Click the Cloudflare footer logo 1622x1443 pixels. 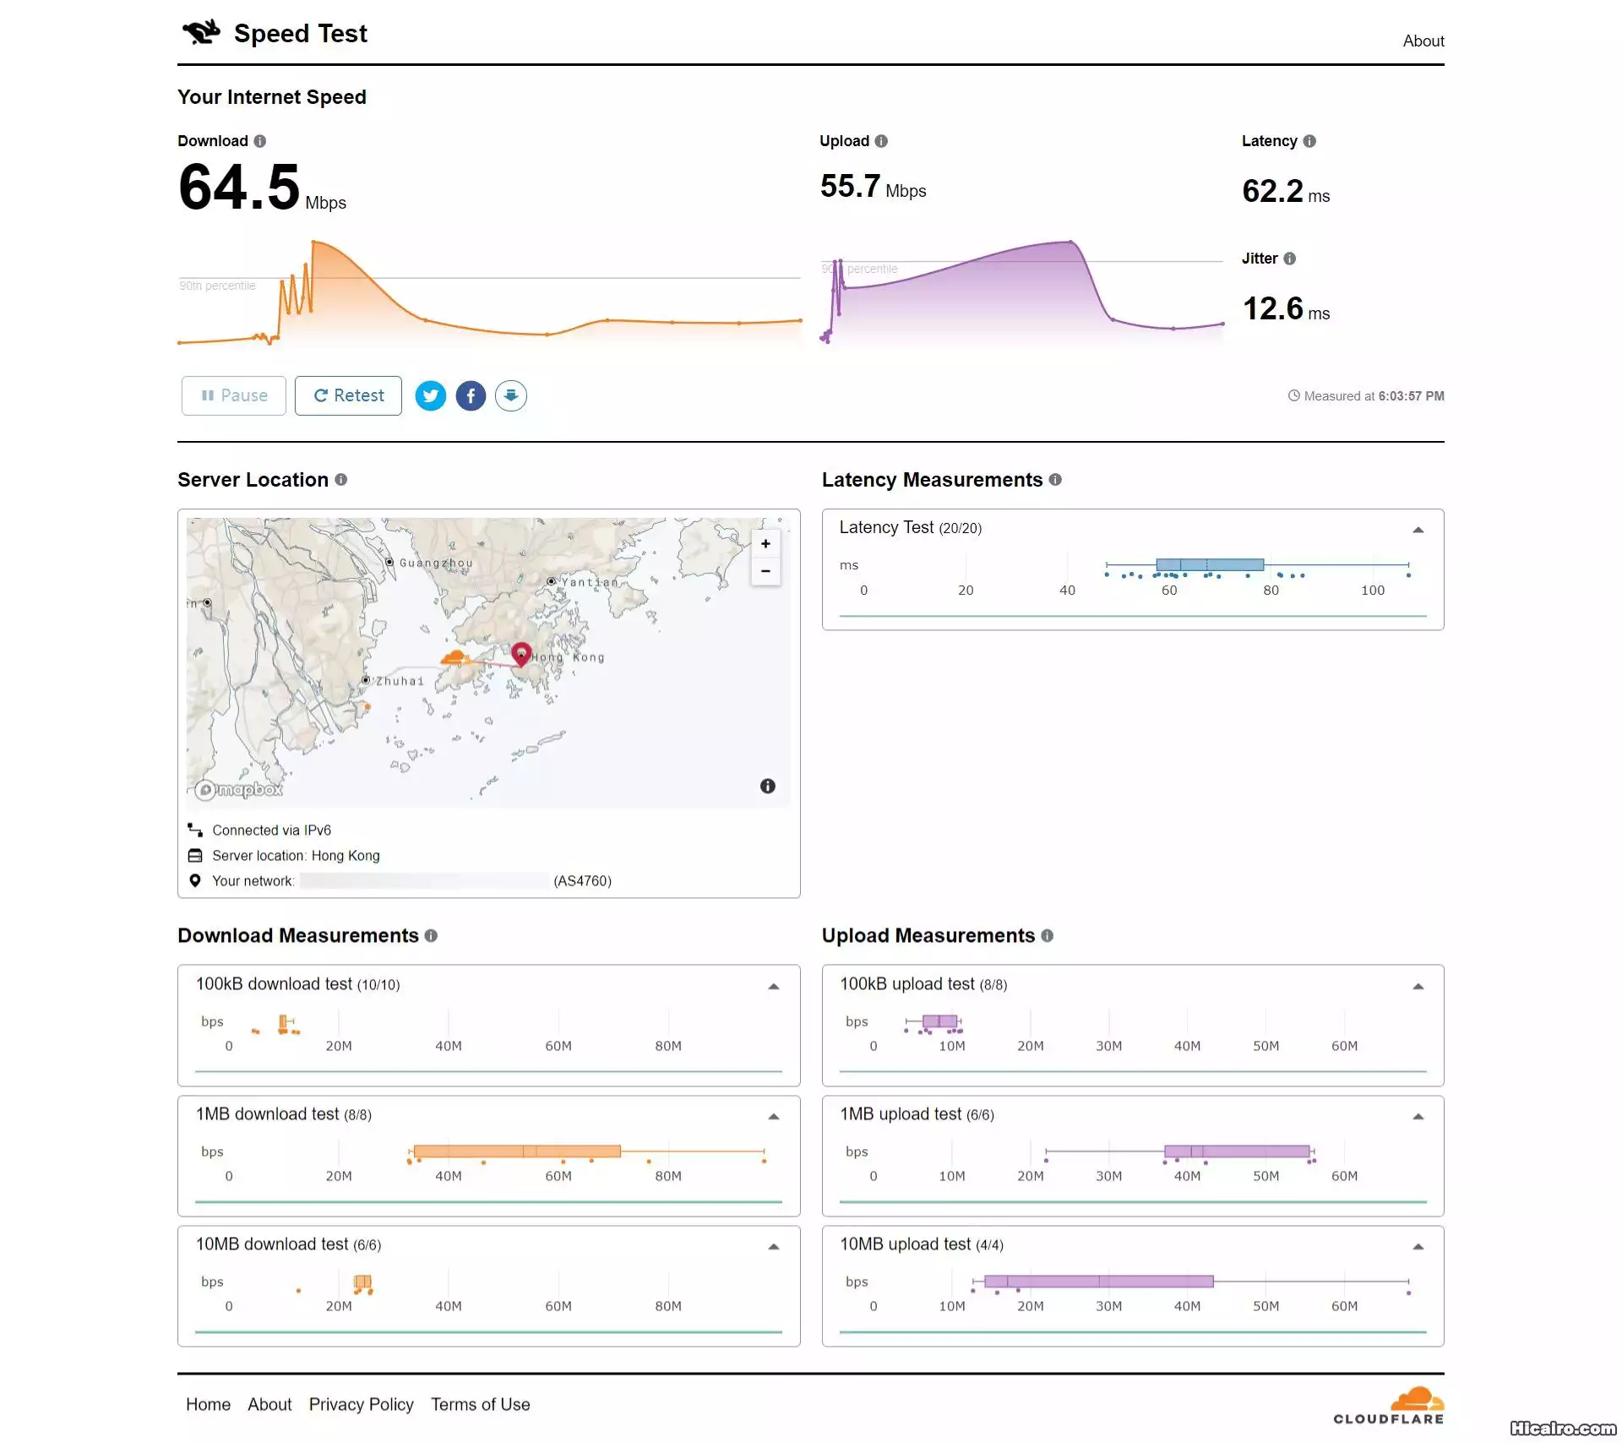click(x=1389, y=1405)
